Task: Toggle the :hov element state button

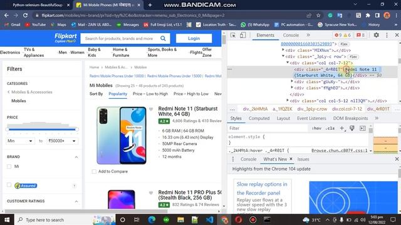Action: [x=316, y=128]
